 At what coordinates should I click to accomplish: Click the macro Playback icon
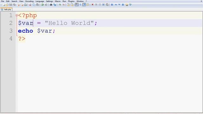click(x=100, y=5)
